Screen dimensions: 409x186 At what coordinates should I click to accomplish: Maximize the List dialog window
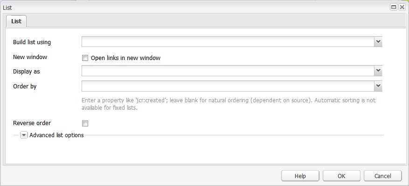click(x=394, y=7)
